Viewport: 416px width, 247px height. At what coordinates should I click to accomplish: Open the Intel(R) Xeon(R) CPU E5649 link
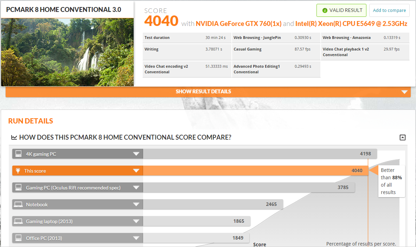(x=351, y=24)
